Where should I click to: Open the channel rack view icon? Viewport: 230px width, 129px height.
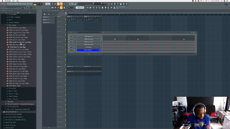click(93, 8)
